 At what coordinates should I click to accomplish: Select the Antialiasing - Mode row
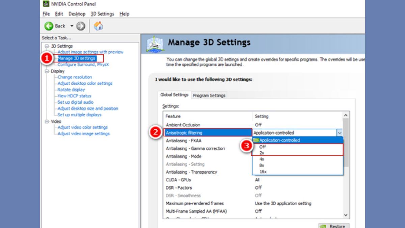click(x=208, y=156)
